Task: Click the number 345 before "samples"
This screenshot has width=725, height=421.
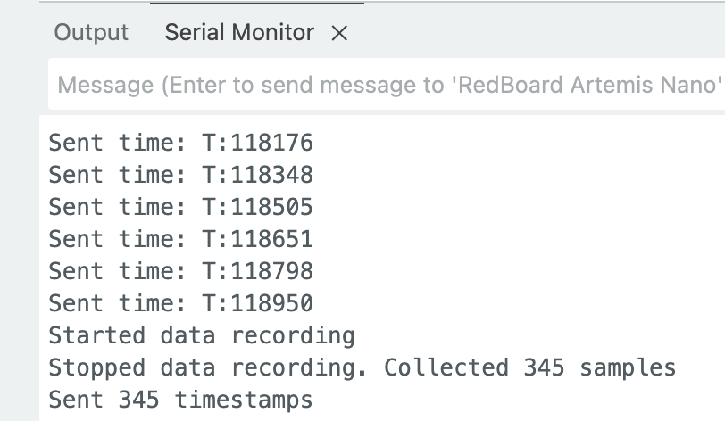Action: point(543,367)
